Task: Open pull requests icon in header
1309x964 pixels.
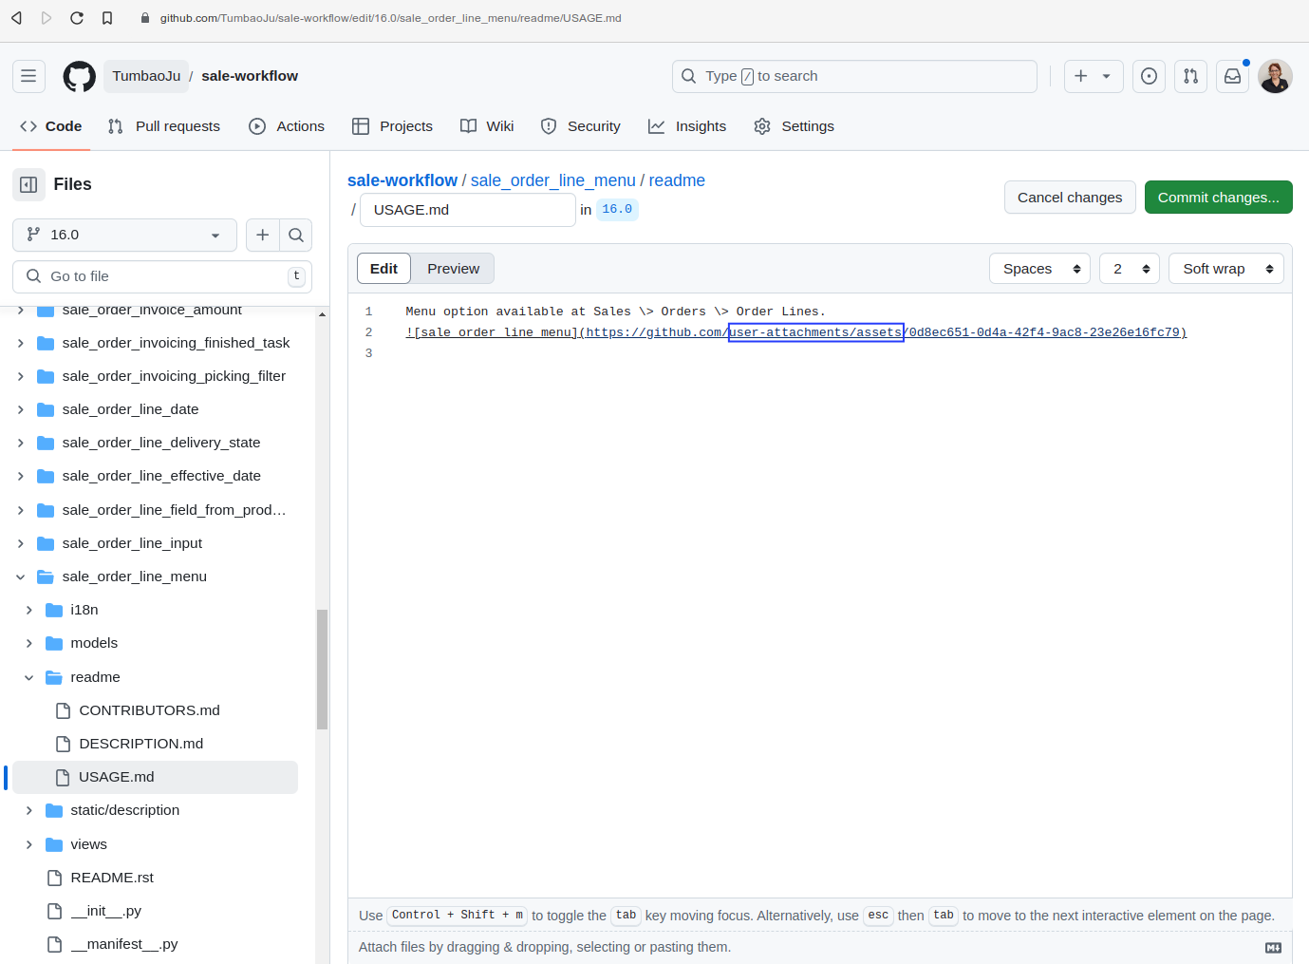Action: (x=1190, y=76)
